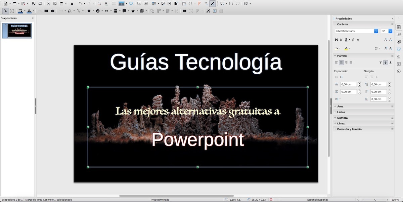This screenshot has height=202, width=403.
Task: Insert text box icon
Action: tap(184, 4)
